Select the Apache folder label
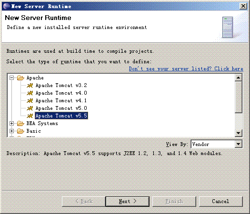 35,78
